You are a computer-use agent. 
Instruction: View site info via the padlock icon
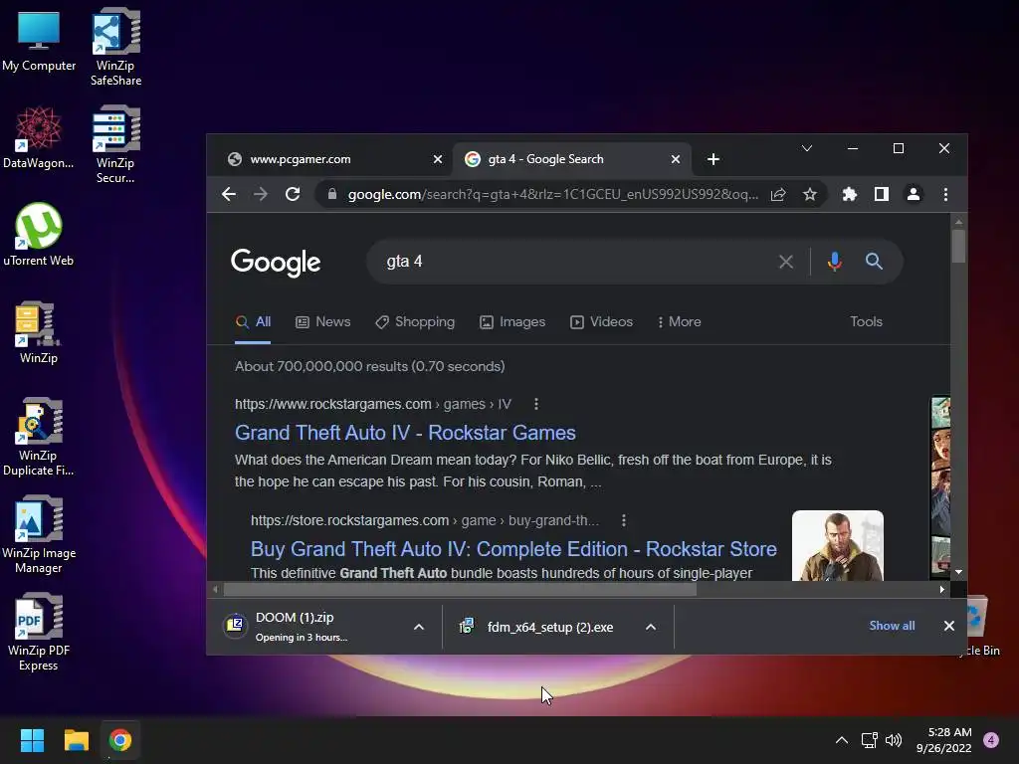tap(332, 194)
